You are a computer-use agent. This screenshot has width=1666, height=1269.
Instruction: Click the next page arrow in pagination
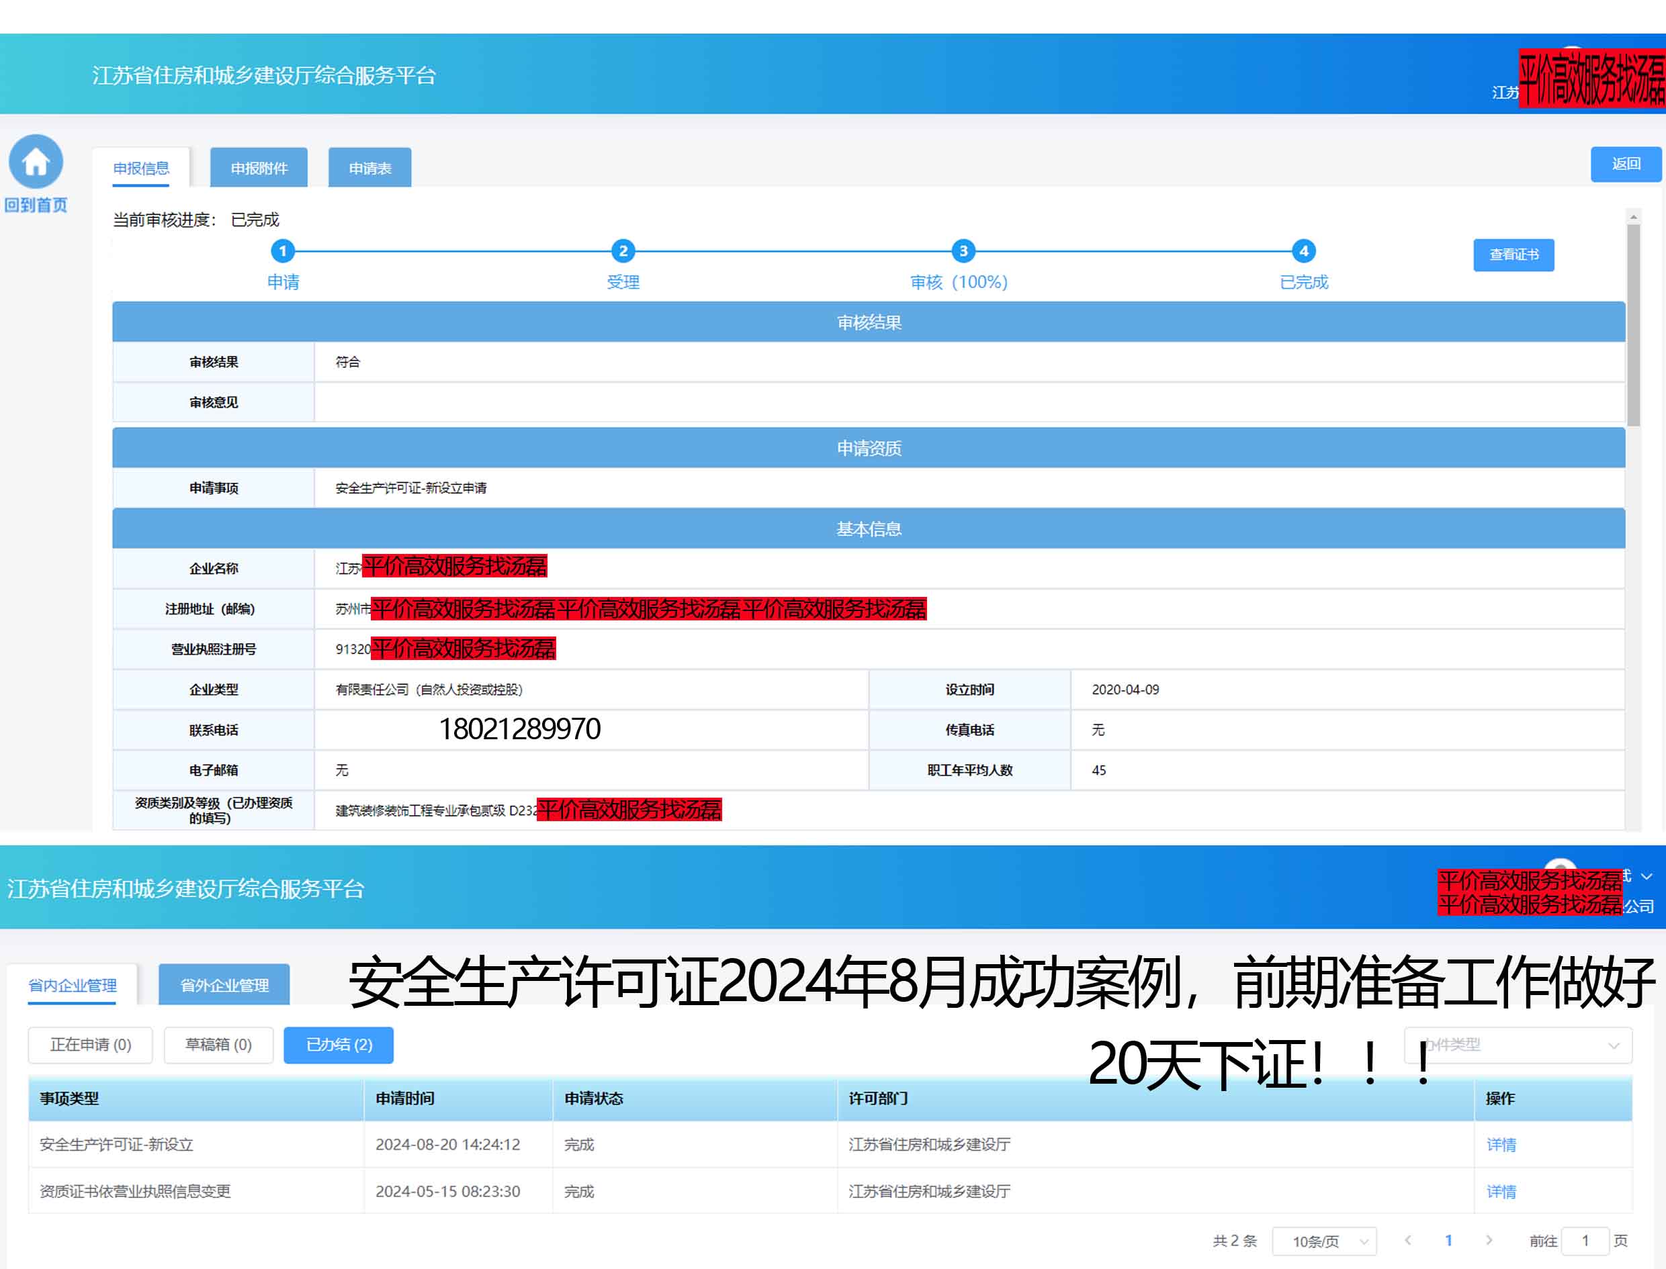(x=1489, y=1240)
